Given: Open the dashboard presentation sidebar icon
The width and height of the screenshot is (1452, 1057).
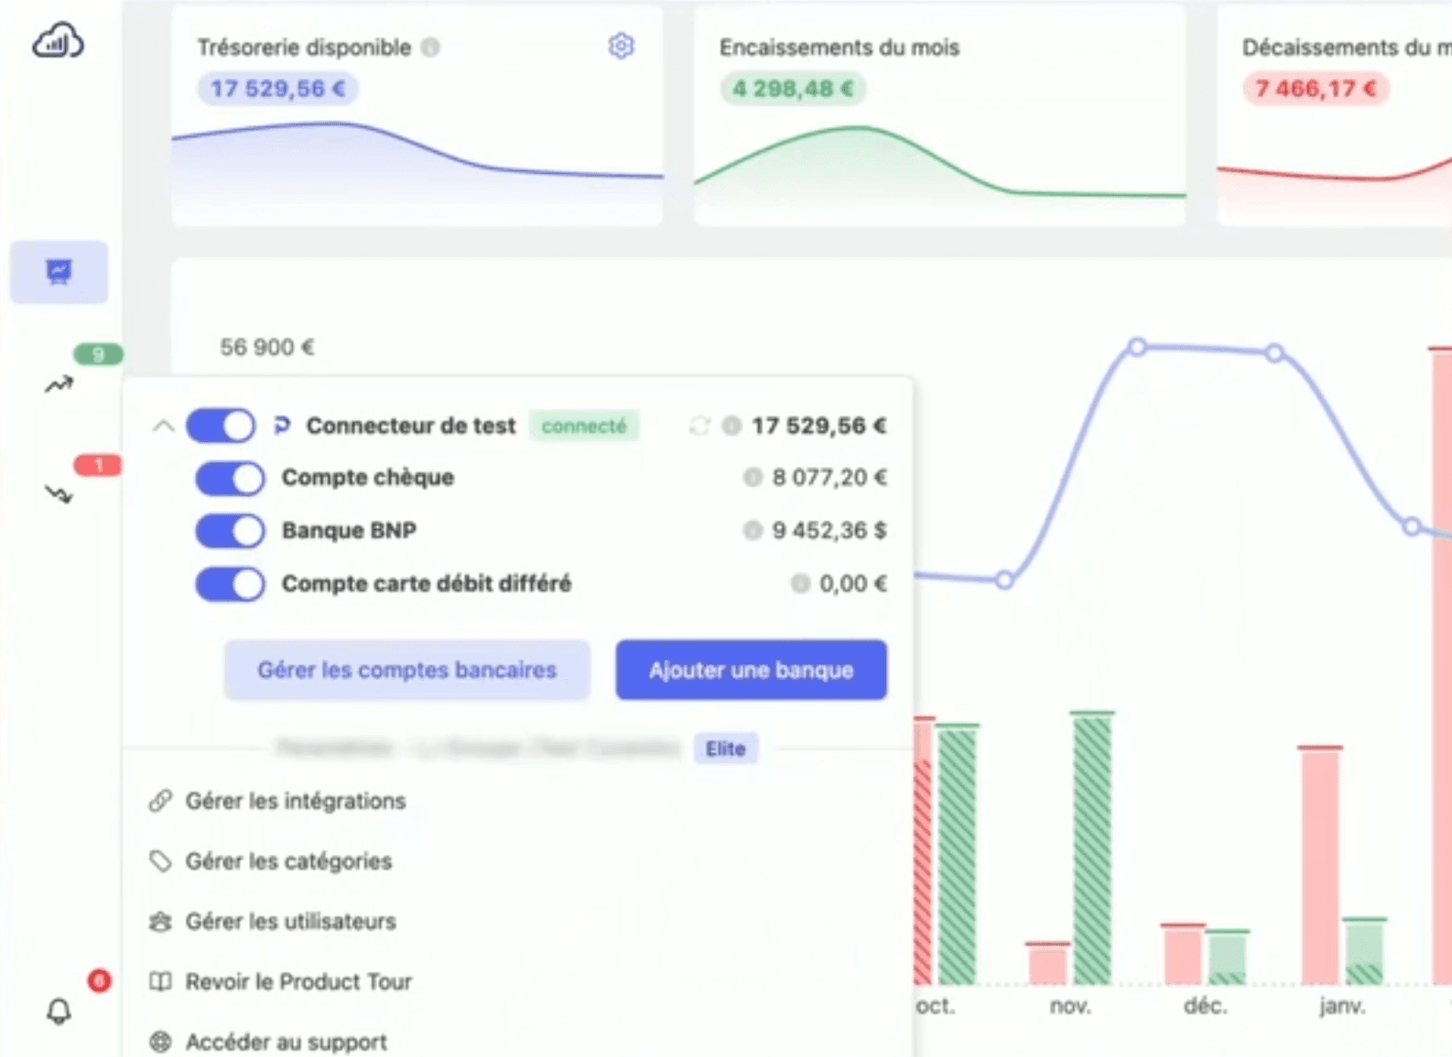Looking at the screenshot, I should pos(60,272).
